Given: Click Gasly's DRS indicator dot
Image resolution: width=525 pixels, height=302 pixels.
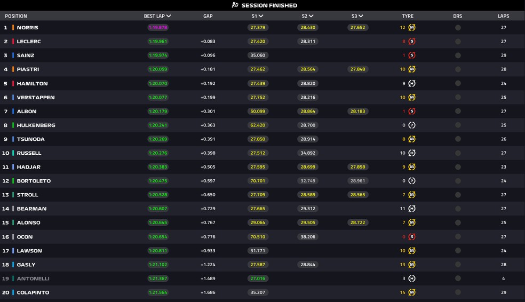Looking at the screenshot, I should coord(458,265).
